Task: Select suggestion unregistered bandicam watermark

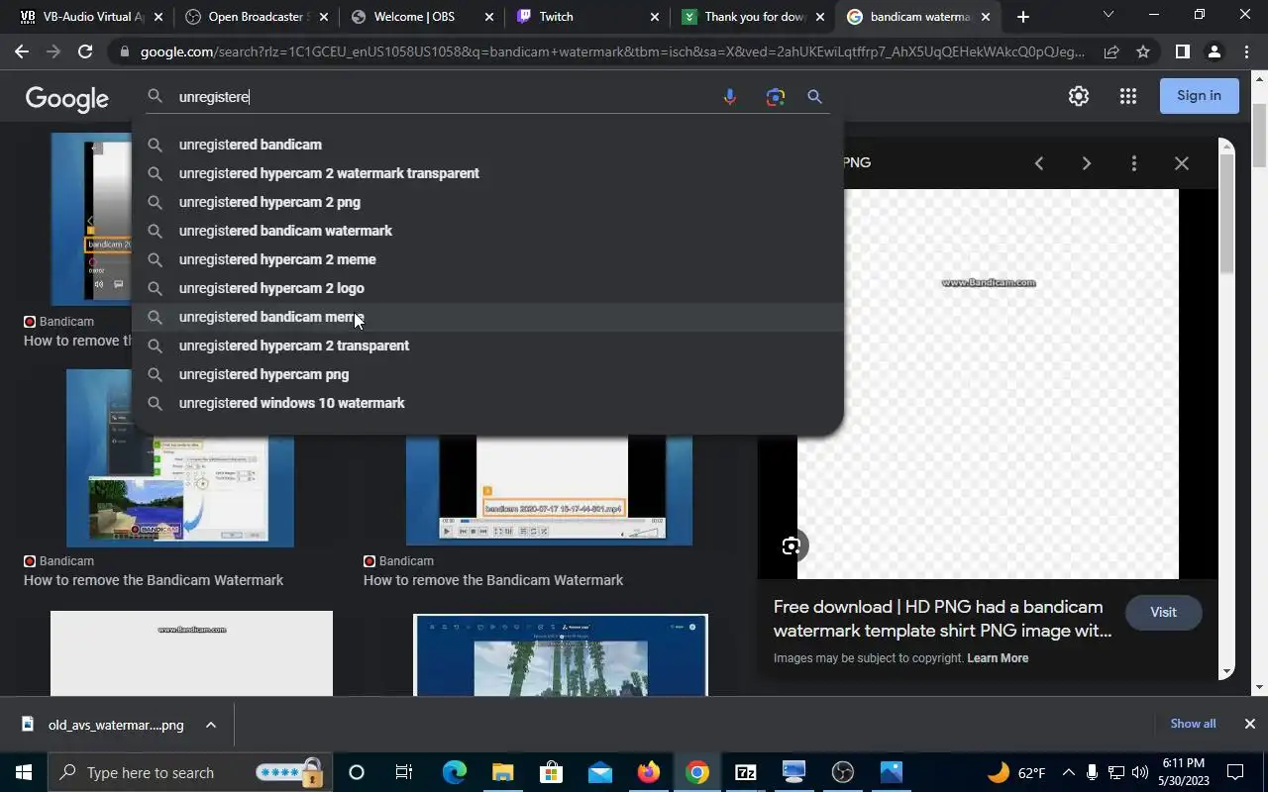Action: pyautogui.click(x=487, y=231)
